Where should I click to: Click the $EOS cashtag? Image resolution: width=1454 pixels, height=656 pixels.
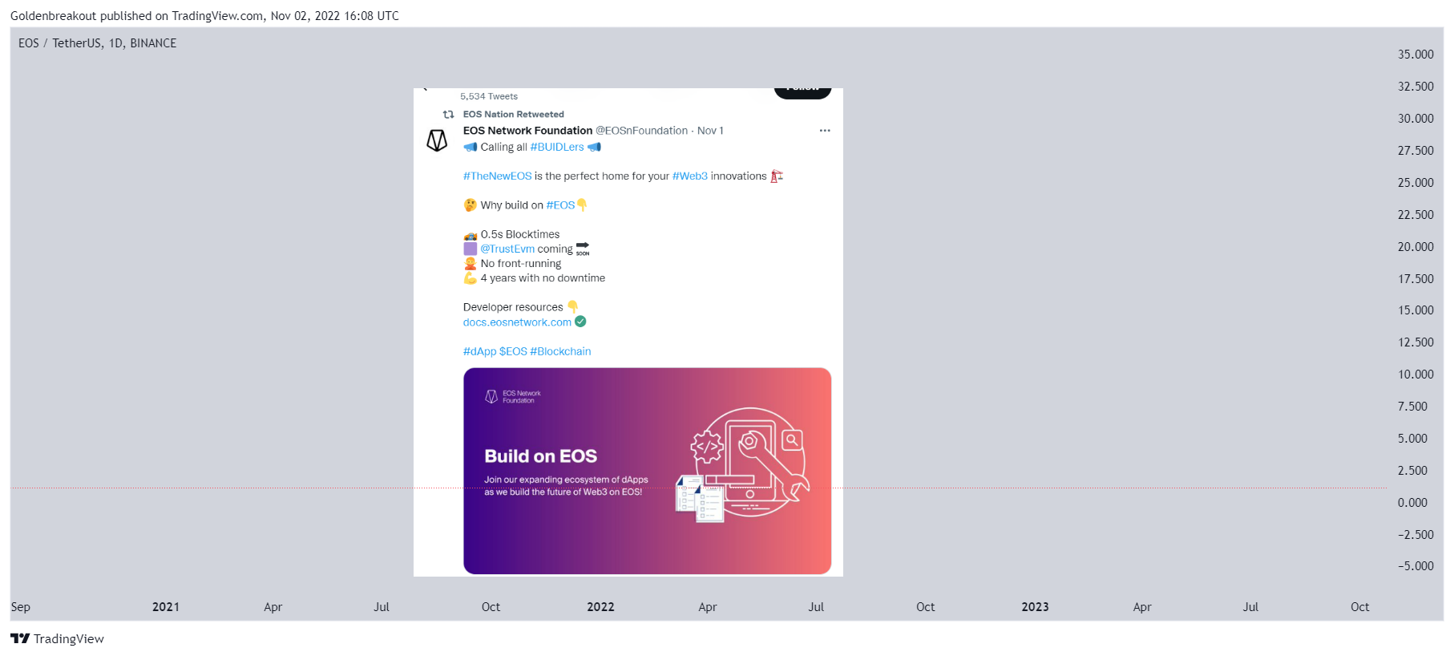click(x=513, y=351)
